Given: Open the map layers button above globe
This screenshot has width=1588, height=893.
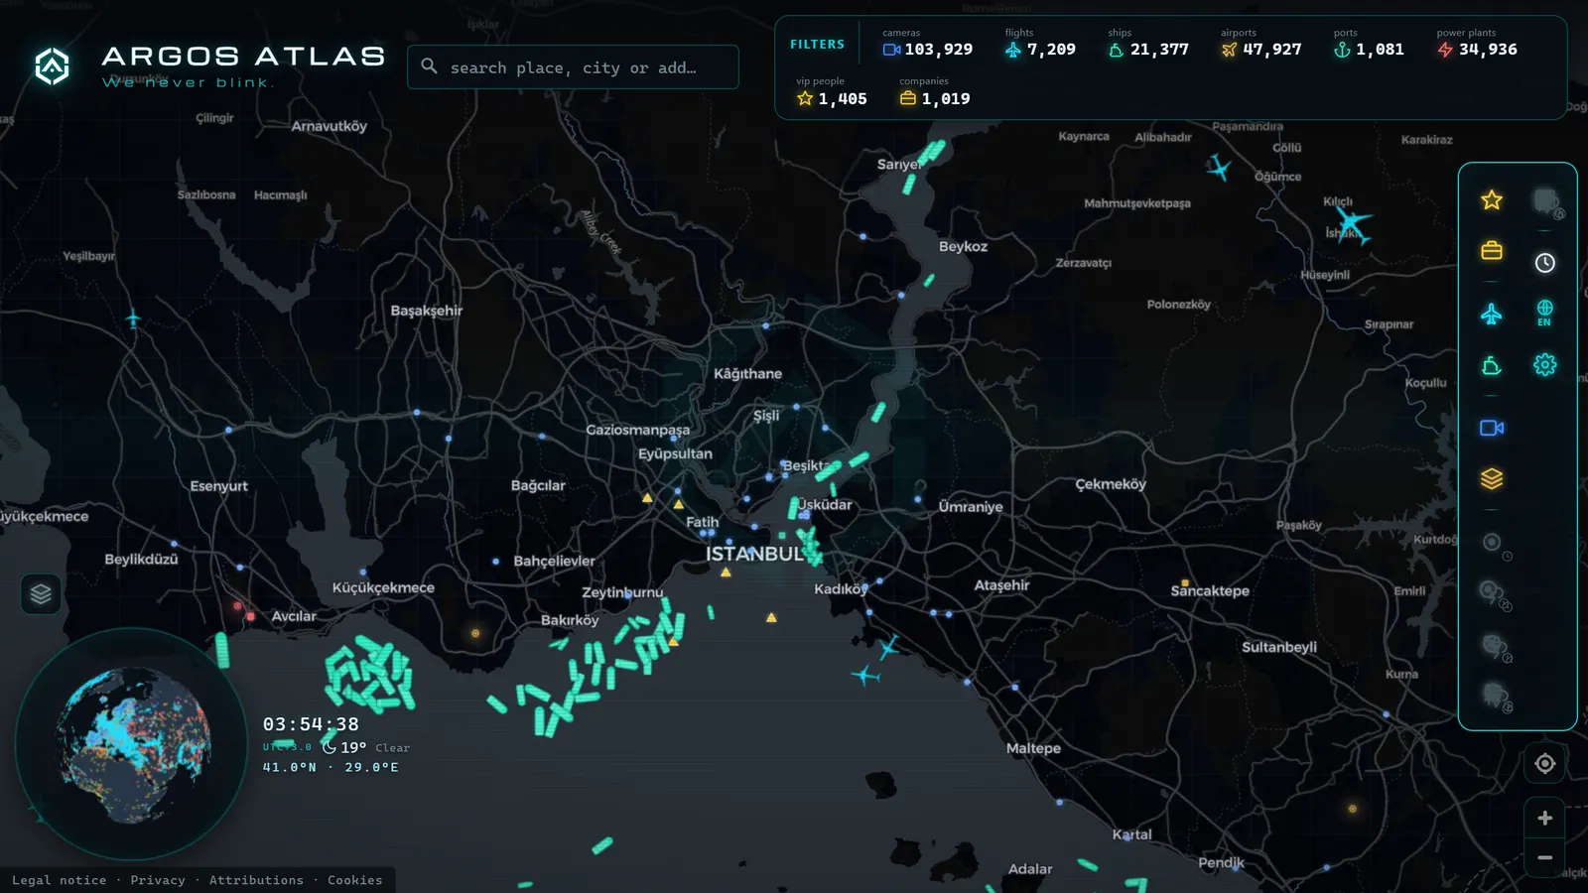Looking at the screenshot, I should 41,594.
